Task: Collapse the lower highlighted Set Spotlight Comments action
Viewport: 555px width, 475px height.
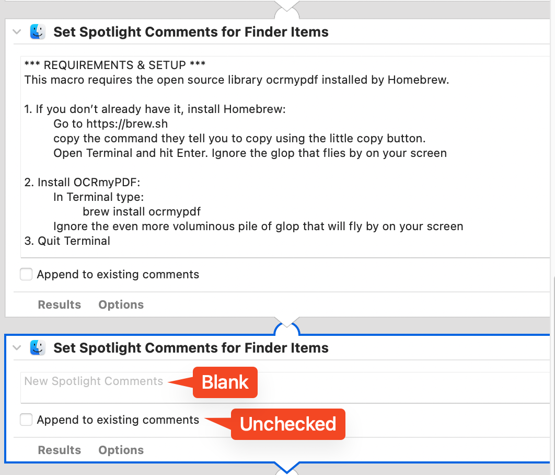Action: (17, 348)
